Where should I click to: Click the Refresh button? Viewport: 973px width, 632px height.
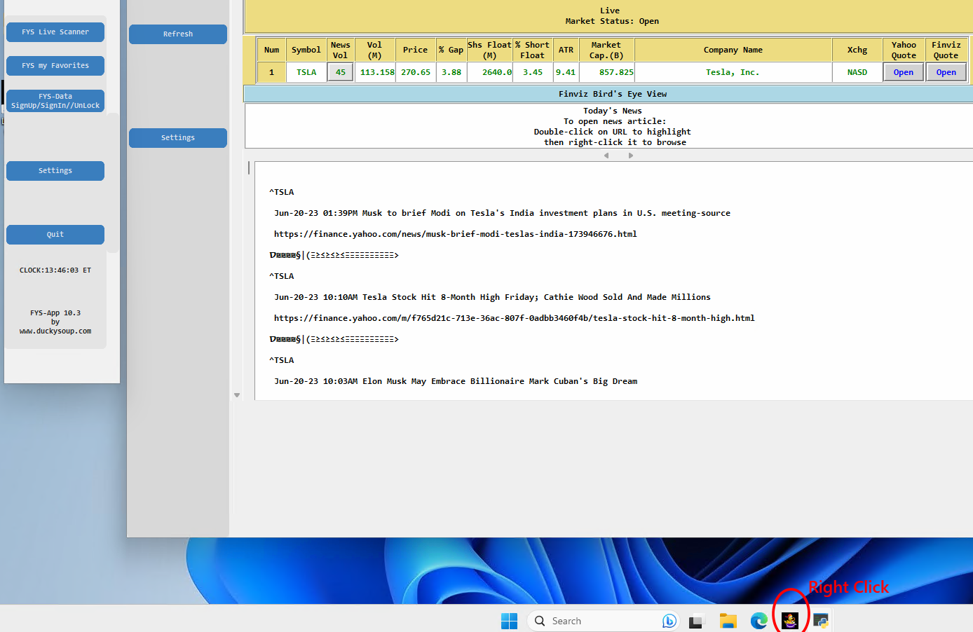point(178,34)
